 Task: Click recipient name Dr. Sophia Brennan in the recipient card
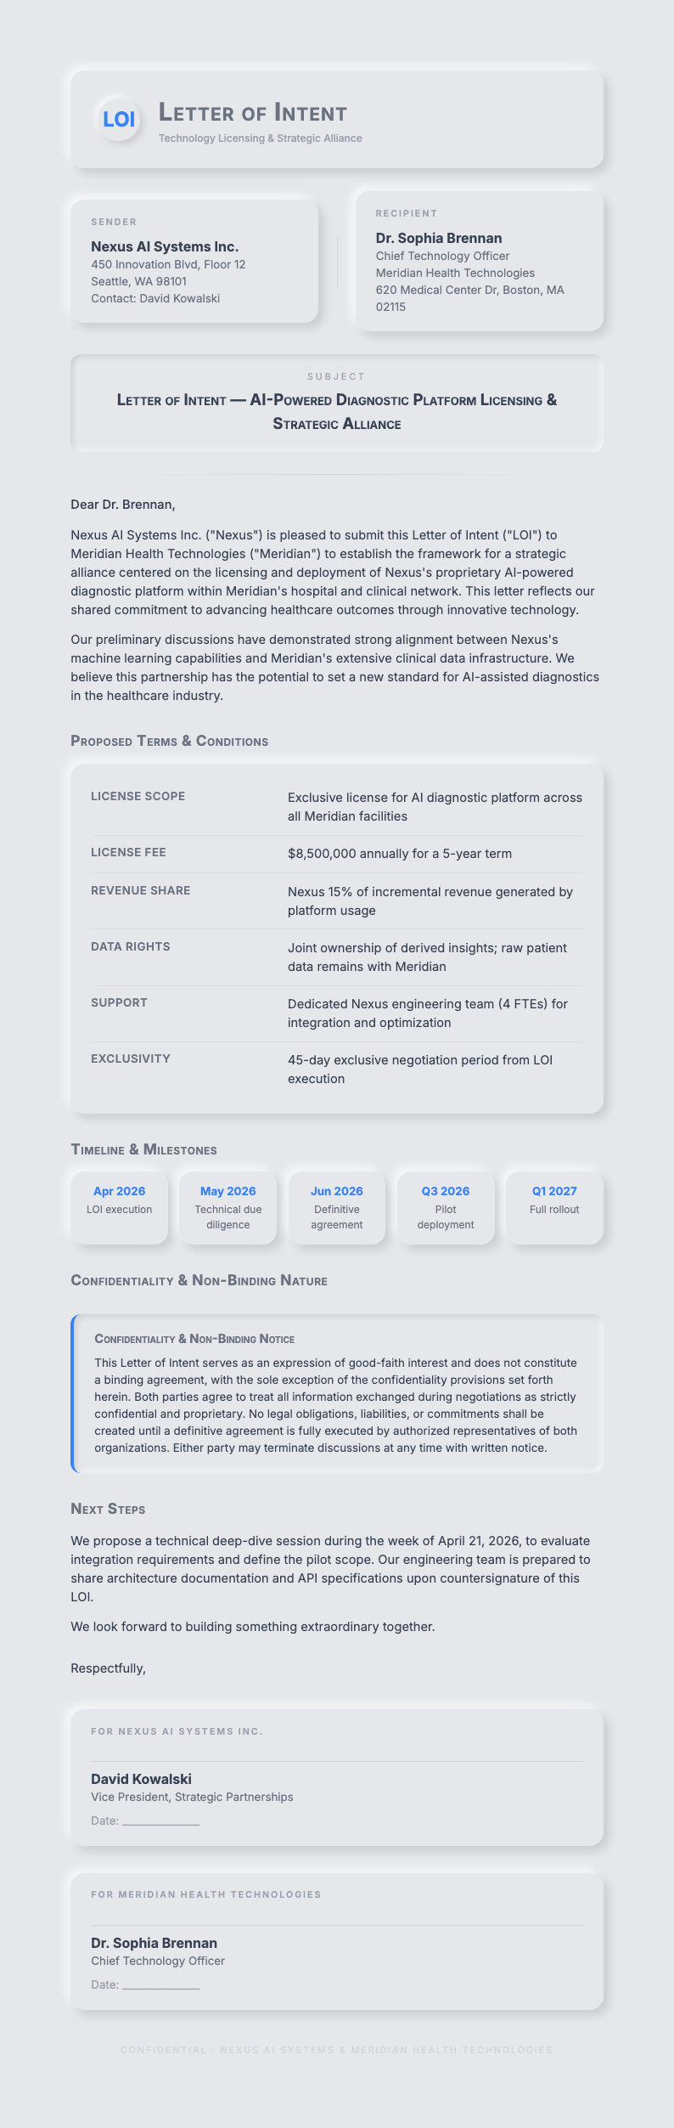pos(439,238)
